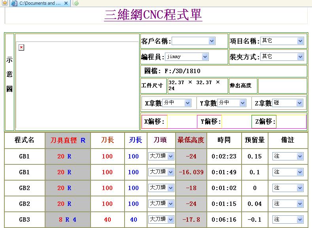Click the 刀具直徑 R column header
The image size is (312, 228).
(68, 140)
